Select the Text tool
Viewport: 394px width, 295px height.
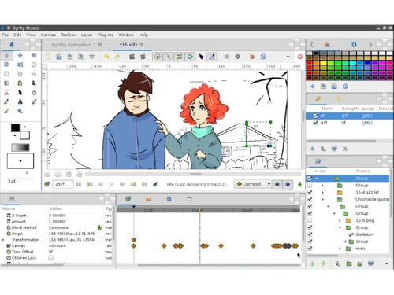coord(20,101)
